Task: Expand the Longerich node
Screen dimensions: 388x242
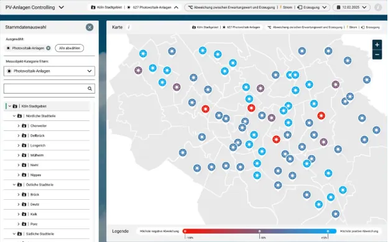Action: 19,145
